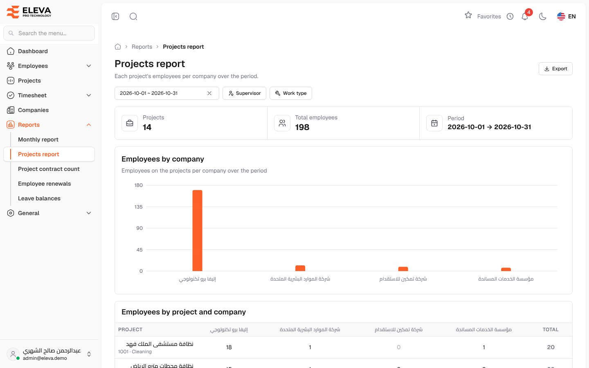Toggle dark mode moon icon
This screenshot has width=589, height=368.
click(x=543, y=16)
